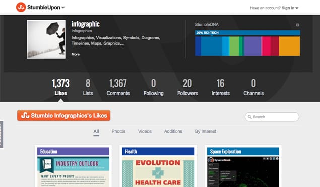Open the Space Exploration category header
The image size is (320, 187).
243,152
